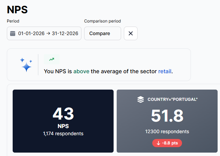The image size is (220, 156).
Task: Open the Compare comparison period selector
Action: click(x=102, y=33)
